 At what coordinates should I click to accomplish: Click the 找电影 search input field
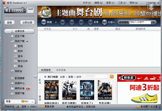point(97,76)
